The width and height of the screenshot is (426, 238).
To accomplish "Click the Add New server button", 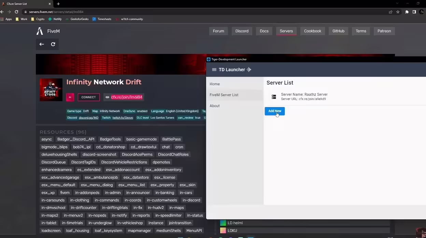I will [x=274, y=111].
